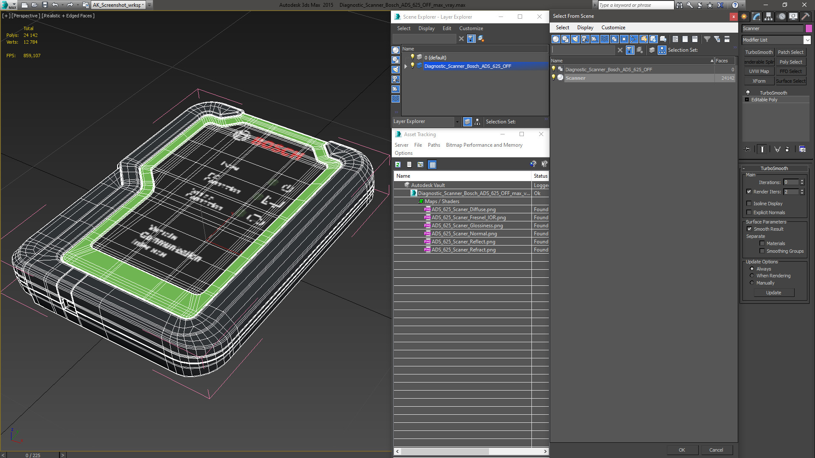Viewport: 815px width, 458px height.
Task: Open Layer Explorer dropdown arrow
Action: tap(457, 122)
